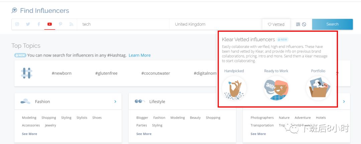The image size is (361, 144).
Task: Select the #coconutwater hashtag topic
Action: click(153, 73)
